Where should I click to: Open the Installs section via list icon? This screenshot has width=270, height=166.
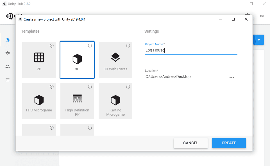click(x=7, y=80)
